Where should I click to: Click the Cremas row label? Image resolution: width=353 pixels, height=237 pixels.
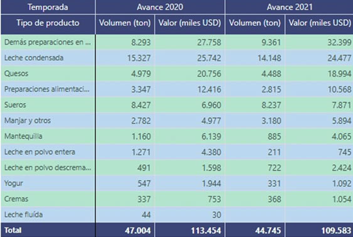[x=16, y=199]
